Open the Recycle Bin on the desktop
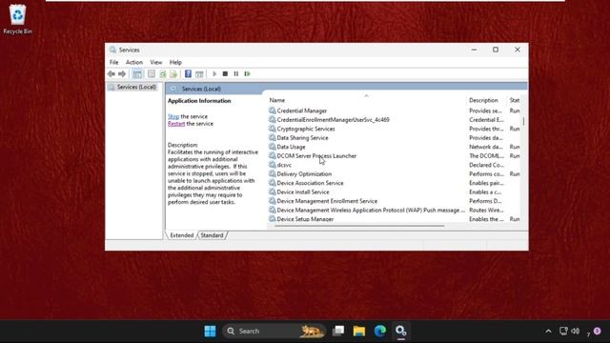610x343 pixels. (x=17, y=19)
